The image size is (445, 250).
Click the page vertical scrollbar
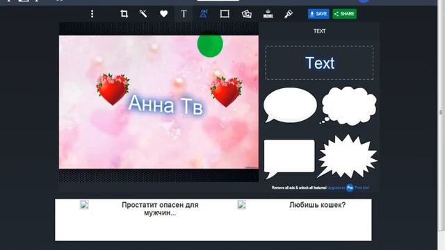pos(441,112)
